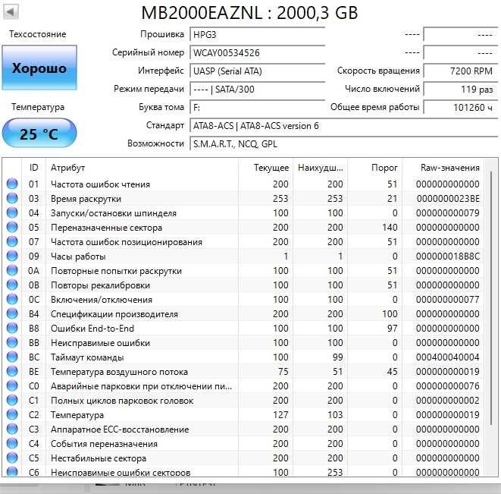Click the status circle for attribute B4
The image size is (501, 494).
(12, 314)
